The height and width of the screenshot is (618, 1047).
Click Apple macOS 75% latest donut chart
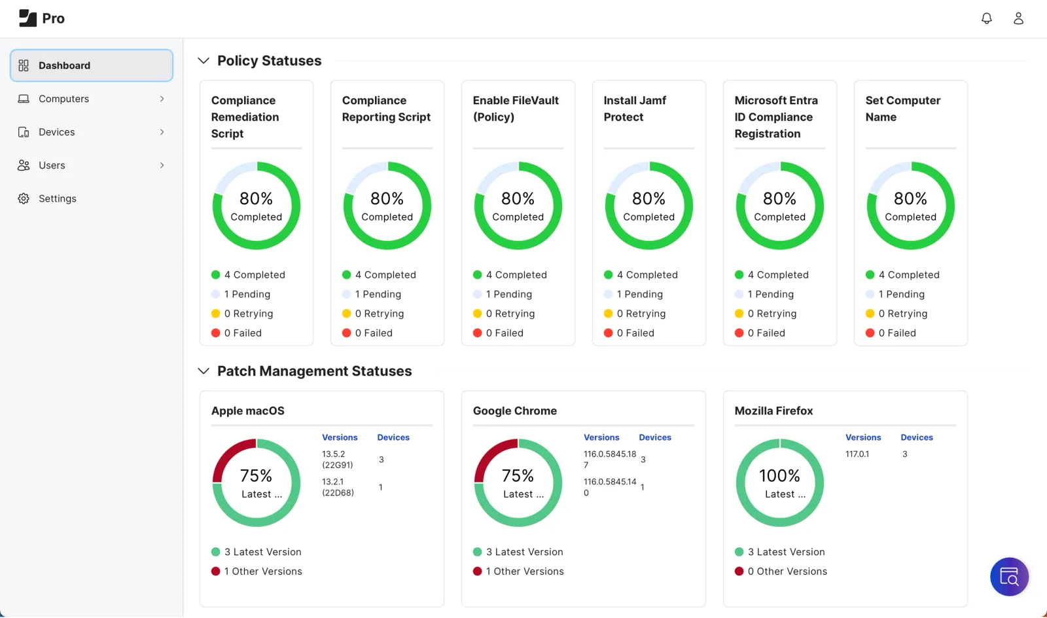click(257, 483)
